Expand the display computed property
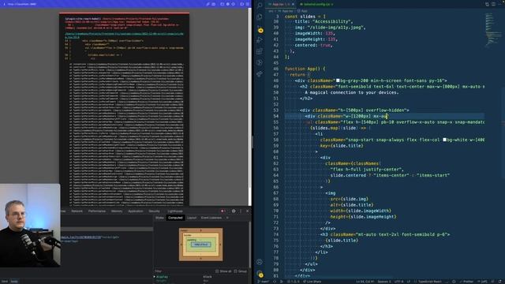The height and width of the screenshot is (284, 505). 155,277
